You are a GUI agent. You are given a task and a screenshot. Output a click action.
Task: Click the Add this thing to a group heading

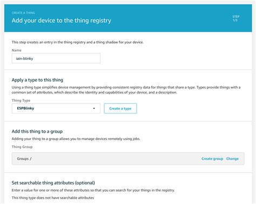37,131
